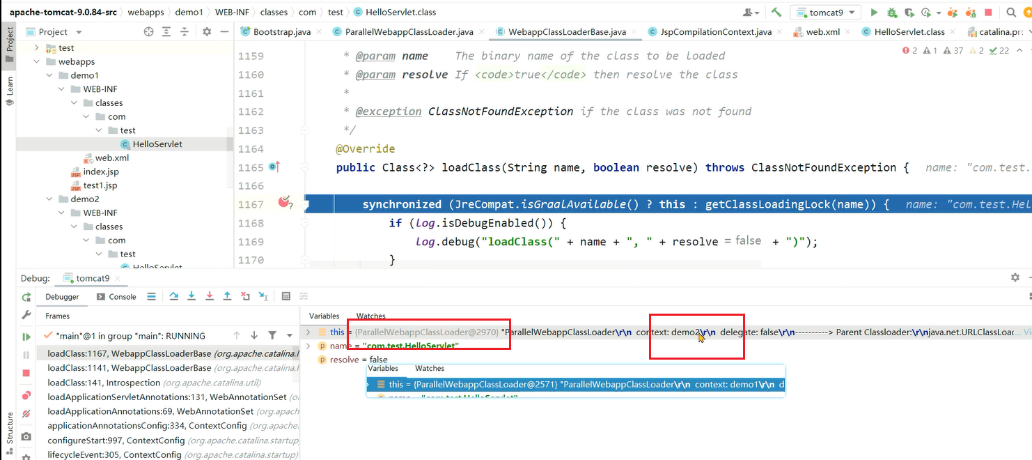
Task: Select loadClass:141, Introspection stack frame
Action: (x=103, y=383)
